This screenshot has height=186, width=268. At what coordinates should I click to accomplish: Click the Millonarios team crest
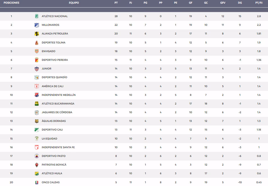[x=36, y=25]
